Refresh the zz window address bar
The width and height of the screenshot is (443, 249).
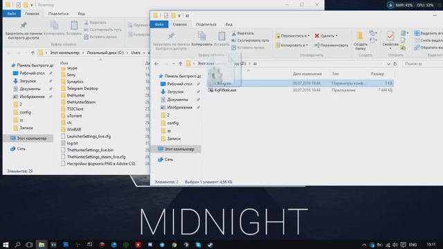(395, 64)
